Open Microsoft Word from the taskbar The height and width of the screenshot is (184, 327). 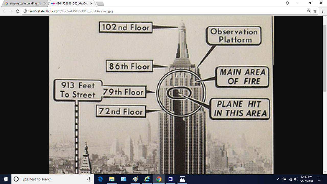[170, 179]
